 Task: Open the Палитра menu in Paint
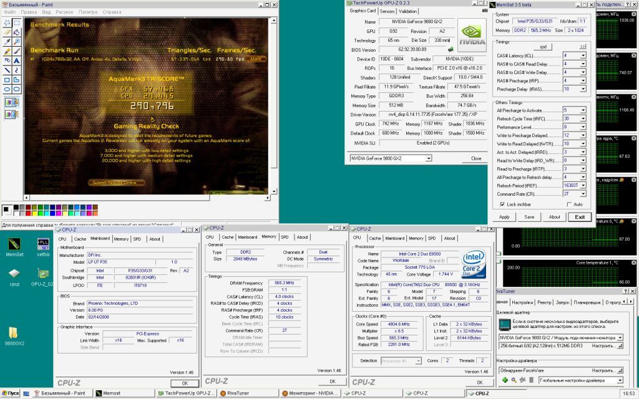(87, 12)
